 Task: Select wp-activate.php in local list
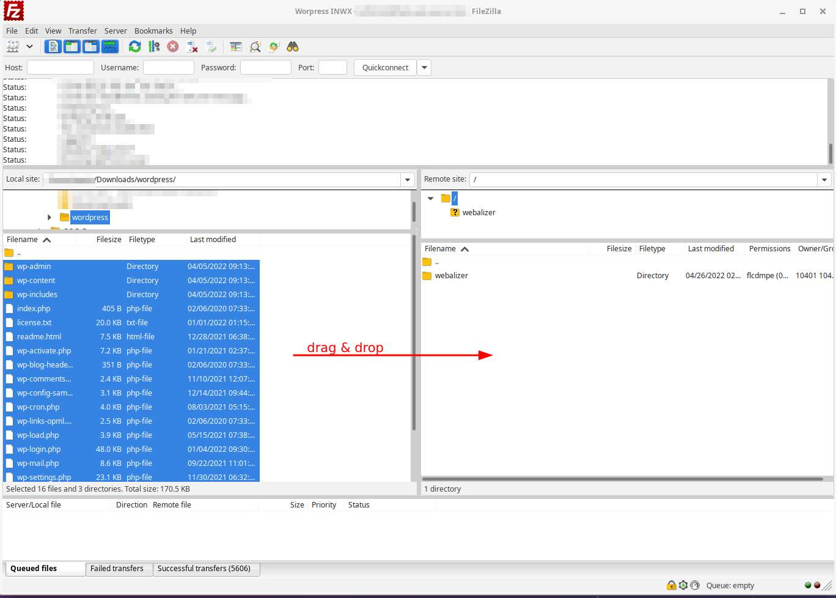(131, 351)
